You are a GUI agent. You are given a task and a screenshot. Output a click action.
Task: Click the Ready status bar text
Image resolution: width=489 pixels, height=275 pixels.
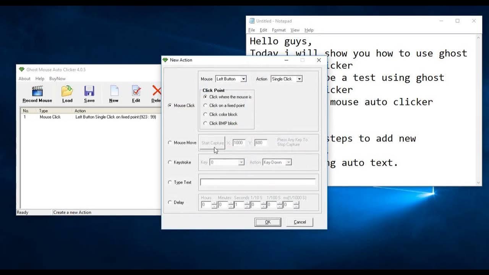[23, 212]
